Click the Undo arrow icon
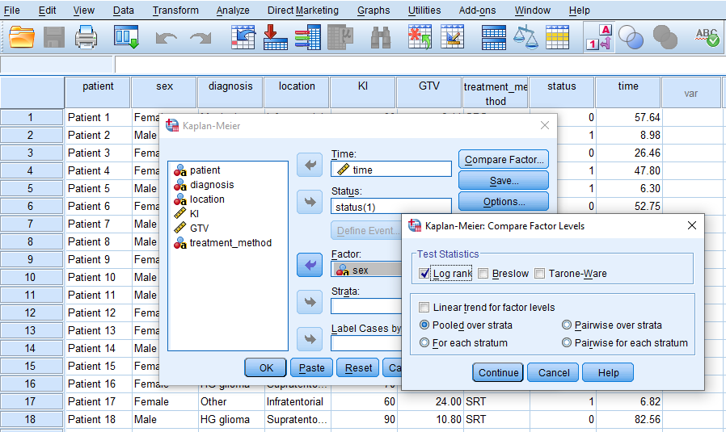Image resolution: width=726 pixels, height=432 pixels. (x=167, y=38)
